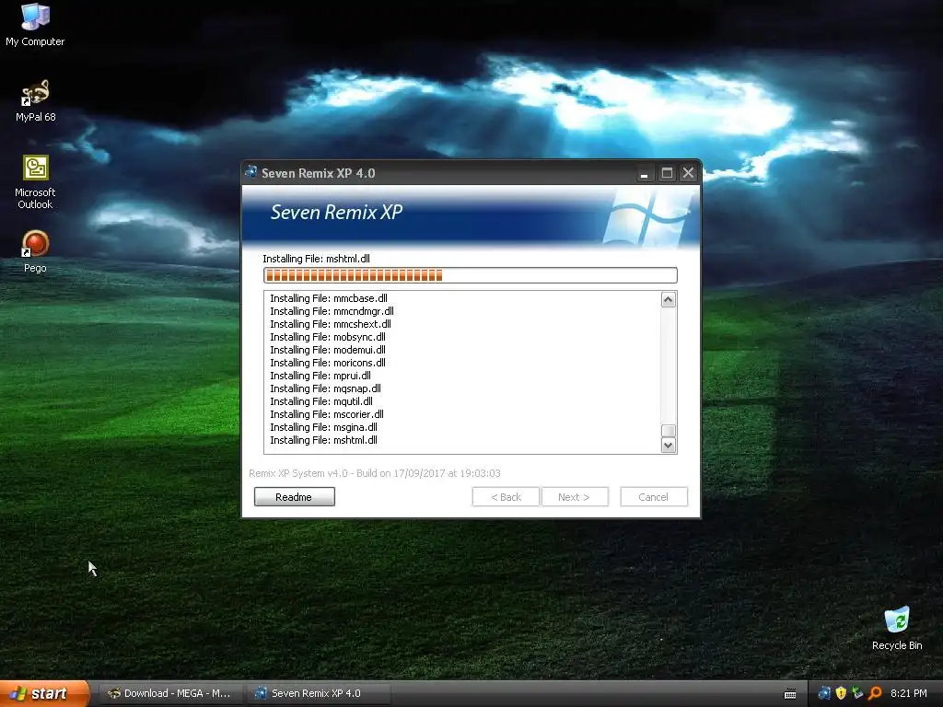Image resolution: width=943 pixels, height=707 pixels.
Task: Select log line 'Installing File: mmcbase.dll'
Action: point(329,298)
